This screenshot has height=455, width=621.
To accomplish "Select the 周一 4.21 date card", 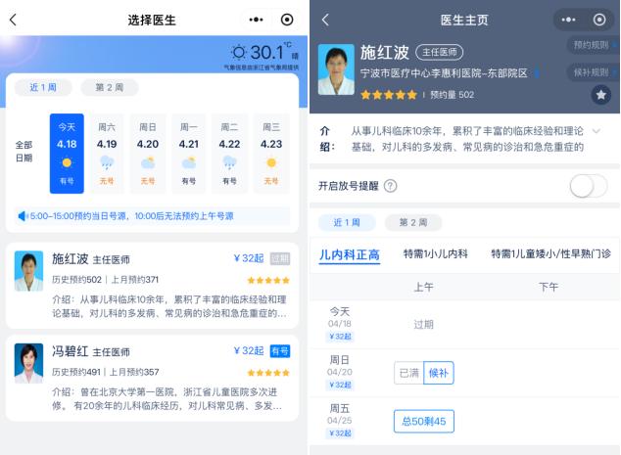I will pyautogui.click(x=189, y=154).
